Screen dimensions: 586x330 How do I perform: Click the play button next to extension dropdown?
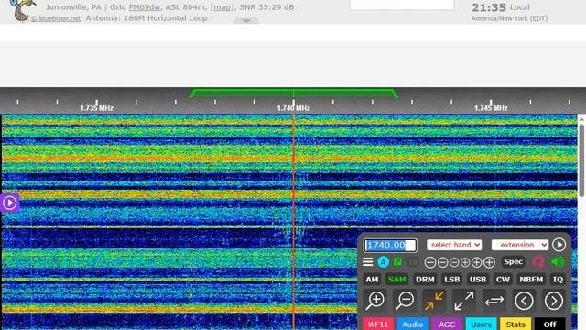[x=559, y=245]
